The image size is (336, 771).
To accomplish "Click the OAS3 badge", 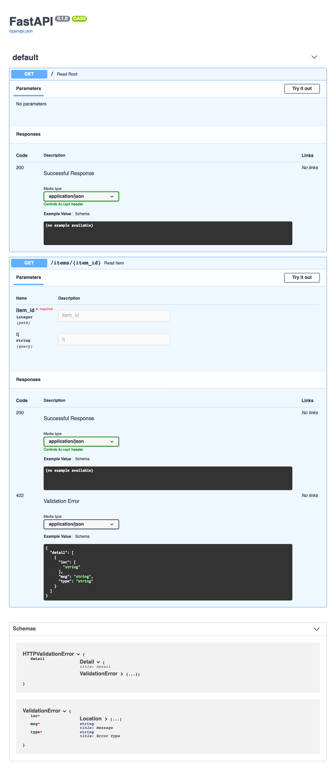I will pyautogui.click(x=79, y=19).
